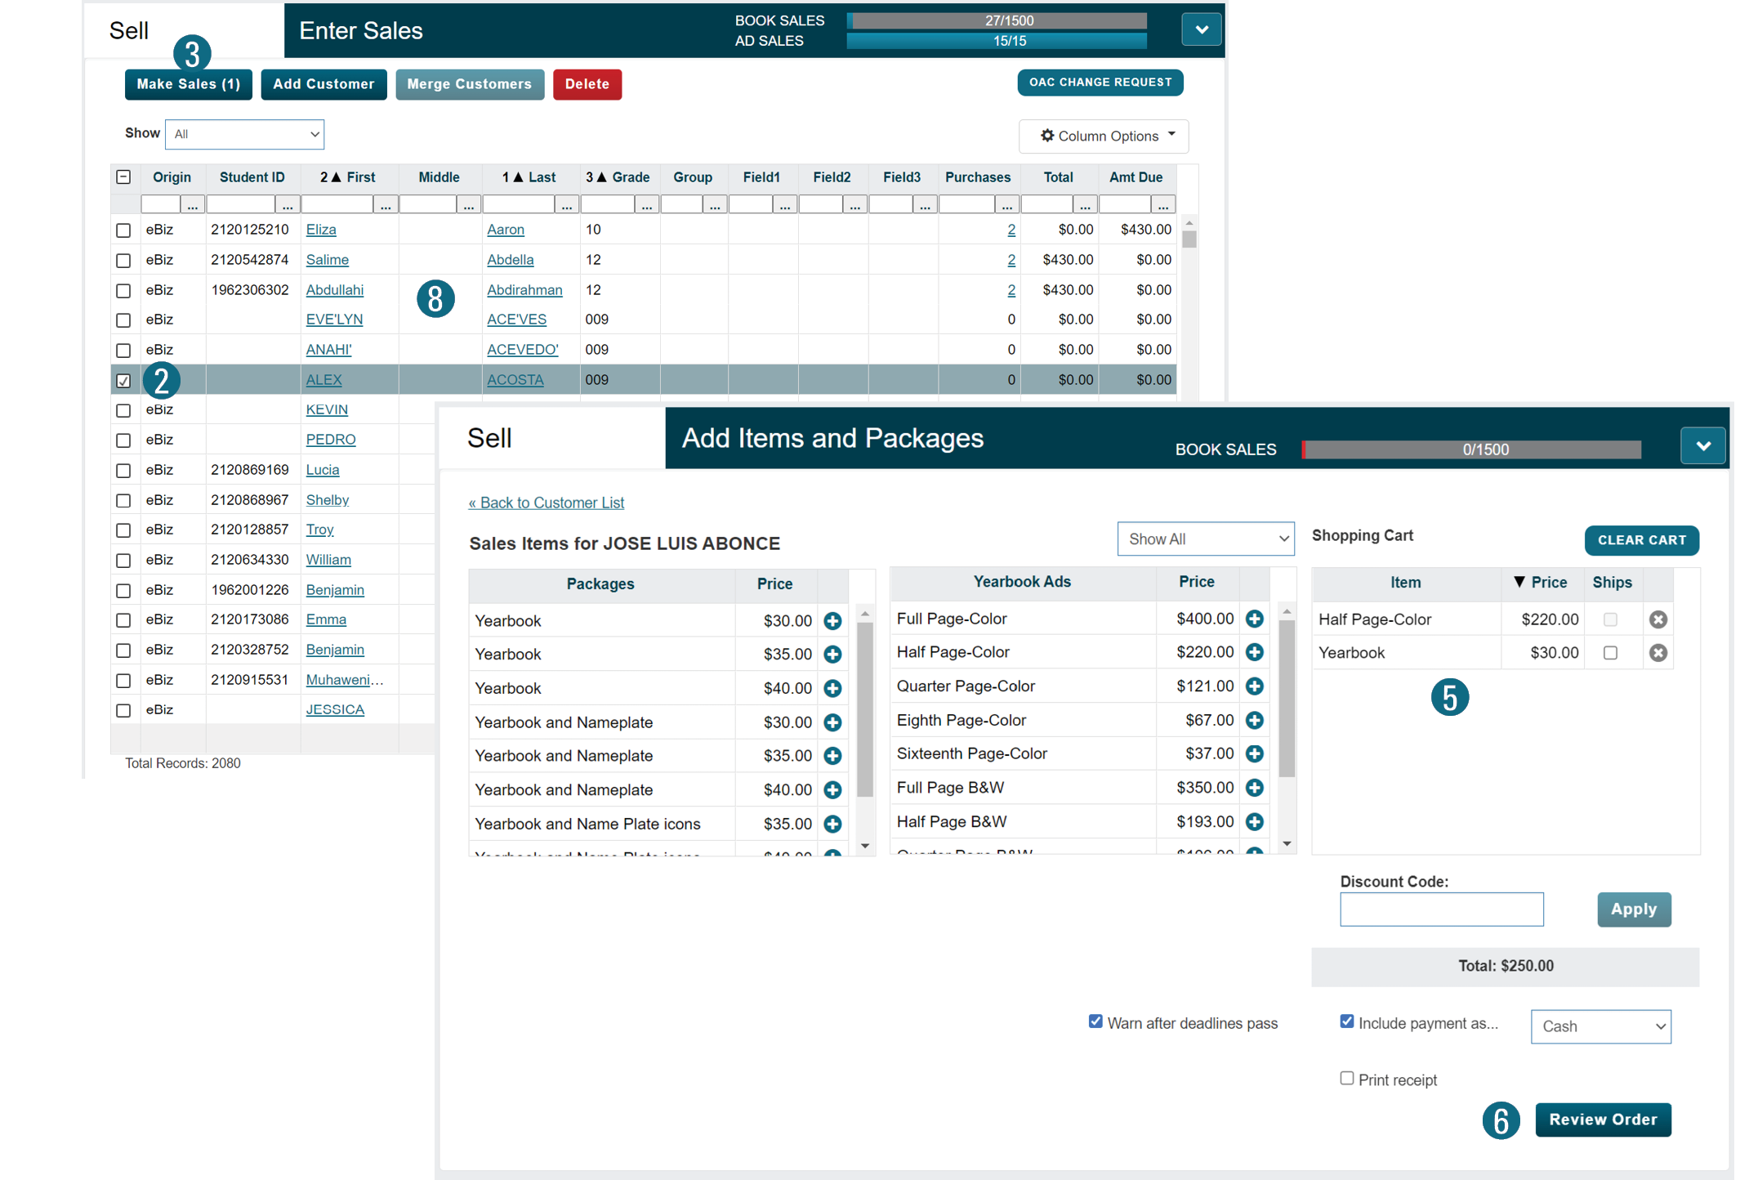The image size is (1740, 1180).
Task: Add Quarter Page-Color ad to cart
Action: coord(1254,686)
